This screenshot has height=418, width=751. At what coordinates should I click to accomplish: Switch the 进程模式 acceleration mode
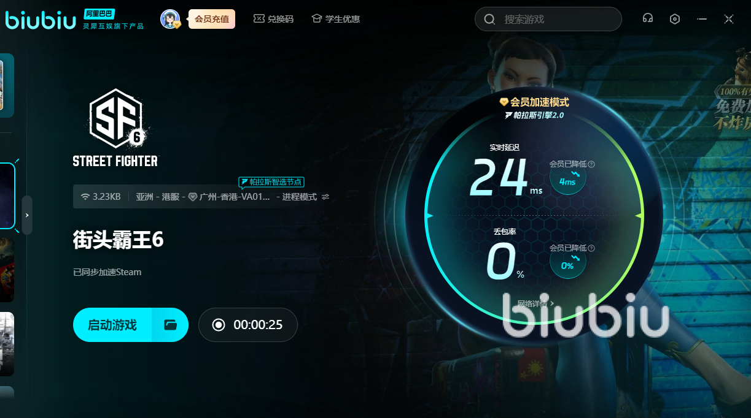[x=305, y=197]
